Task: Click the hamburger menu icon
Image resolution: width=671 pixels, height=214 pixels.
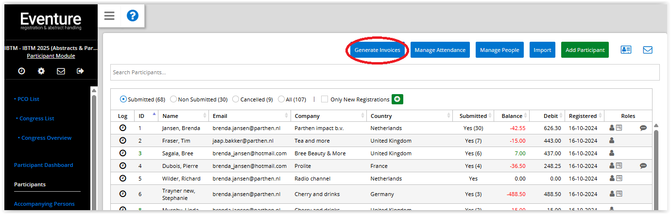Action: click(109, 16)
